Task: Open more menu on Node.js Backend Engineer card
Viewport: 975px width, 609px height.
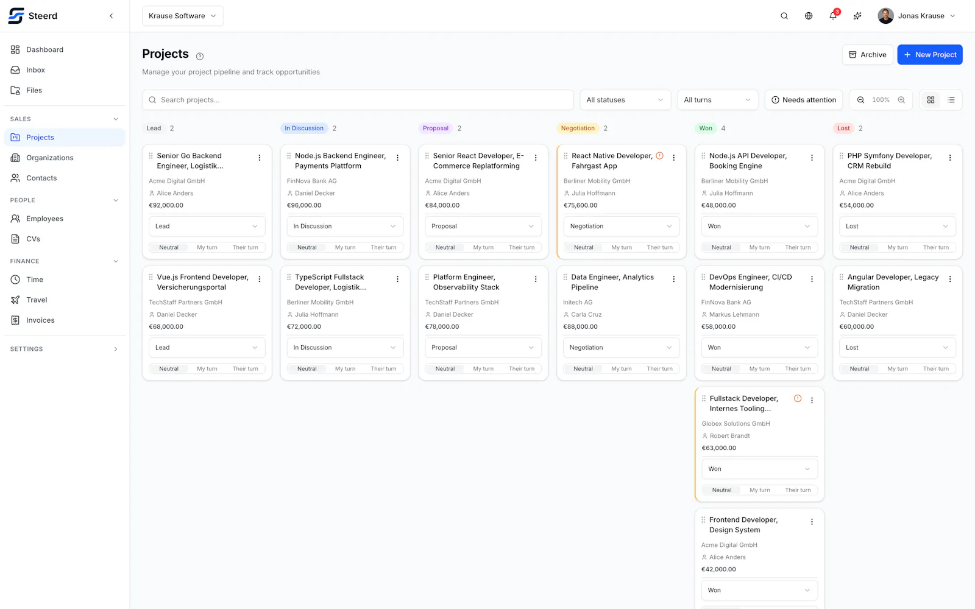Action: pos(397,158)
